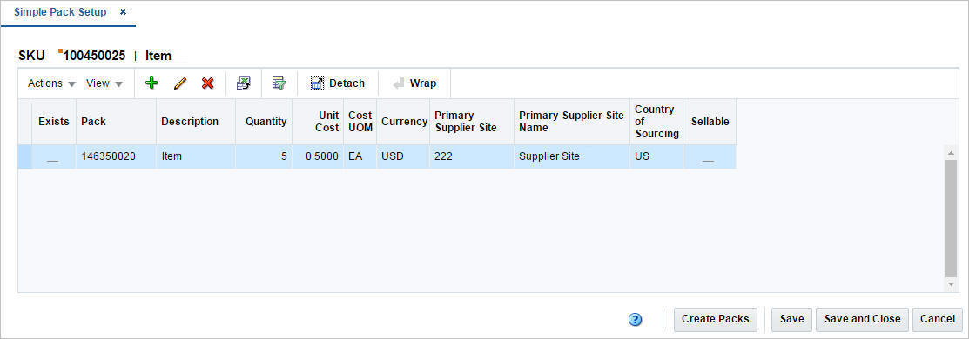Image resolution: width=969 pixels, height=339 pixels.
Task: Click the Save and Close button
Action: coord(862,319)
